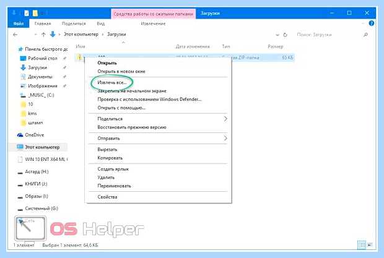Click the Рабочий стол desktop icon in sidebar

[x=23, y=58]
